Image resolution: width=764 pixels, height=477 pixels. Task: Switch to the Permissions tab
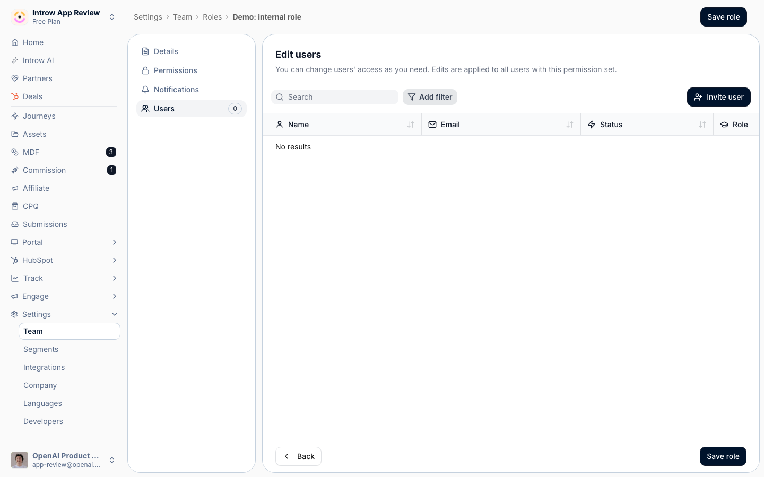tap(192, 70)
